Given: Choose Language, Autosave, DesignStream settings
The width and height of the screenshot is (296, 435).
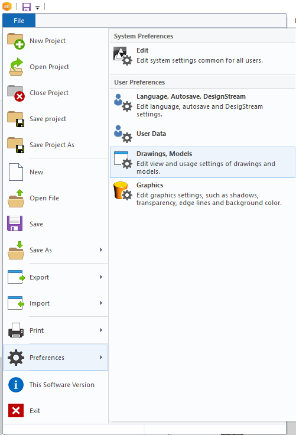Looking at the screenshot, I should 203,105.
